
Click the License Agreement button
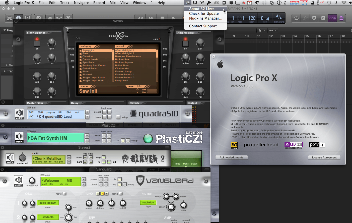pyautogui.click(x=324, y=157)
